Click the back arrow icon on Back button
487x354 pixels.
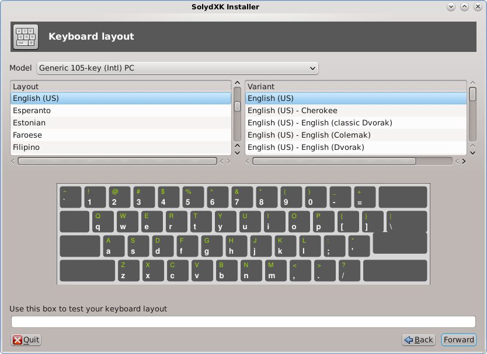(x=409, y=339)
